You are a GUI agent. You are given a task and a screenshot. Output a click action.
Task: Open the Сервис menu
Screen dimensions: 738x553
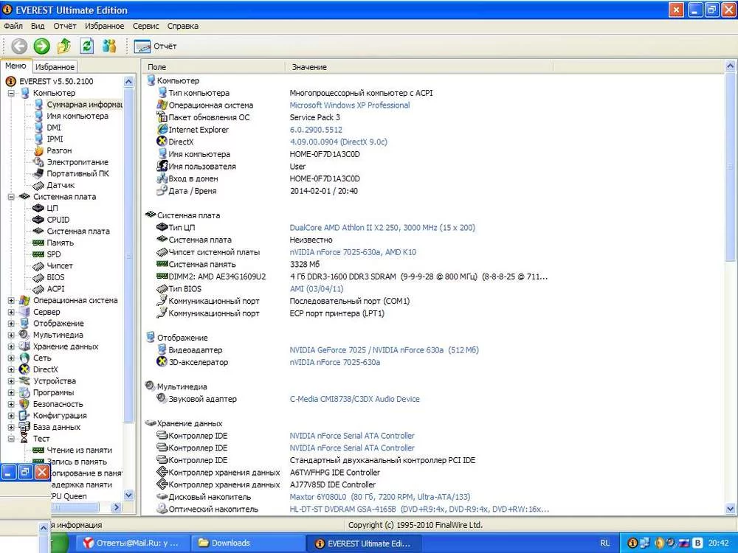click(x=145, y=26)
